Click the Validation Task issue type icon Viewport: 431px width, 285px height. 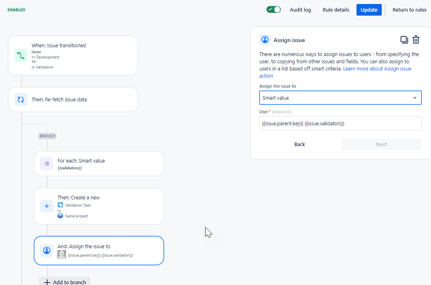60,205
